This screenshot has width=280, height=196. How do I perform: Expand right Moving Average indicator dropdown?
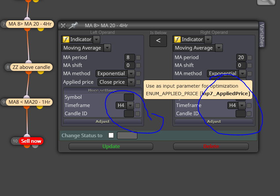[219, 48]
